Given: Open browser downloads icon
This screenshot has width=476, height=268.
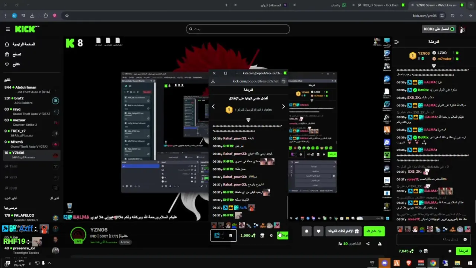Looking at the screenshot, I should click(x=32, y=16).
